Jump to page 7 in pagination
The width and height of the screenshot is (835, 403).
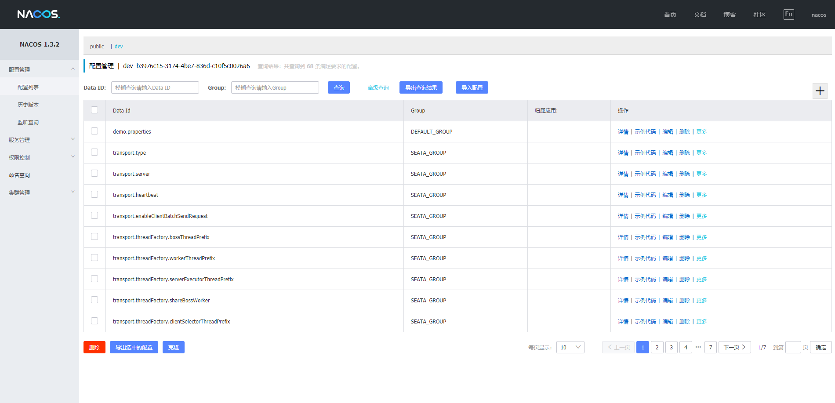(x=710, y=347)
